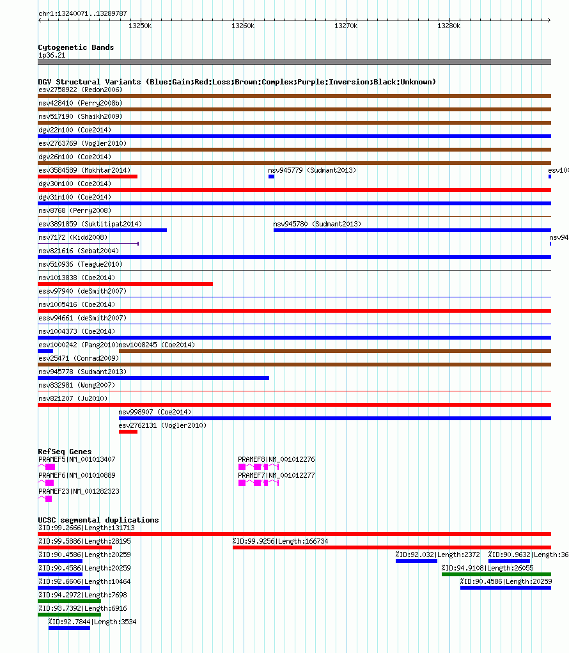Viewport: 569px width, 653px height.
Task: Select nsv945780 (Sudmant2013) variant label
Action: click(317, 224)
